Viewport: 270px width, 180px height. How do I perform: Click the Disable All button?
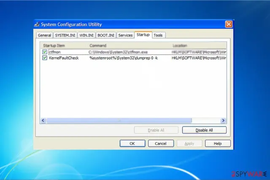[204, 130]
